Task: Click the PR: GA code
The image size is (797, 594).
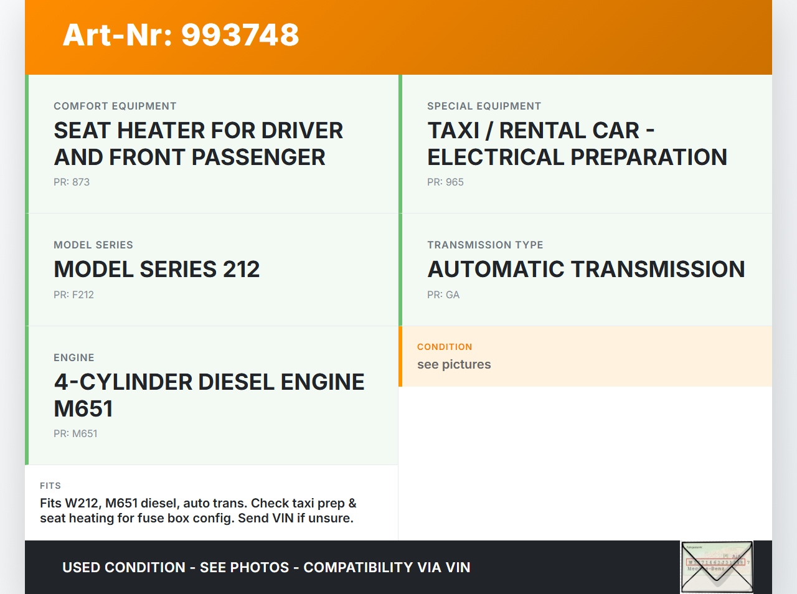Action: [x=443, y=295]
